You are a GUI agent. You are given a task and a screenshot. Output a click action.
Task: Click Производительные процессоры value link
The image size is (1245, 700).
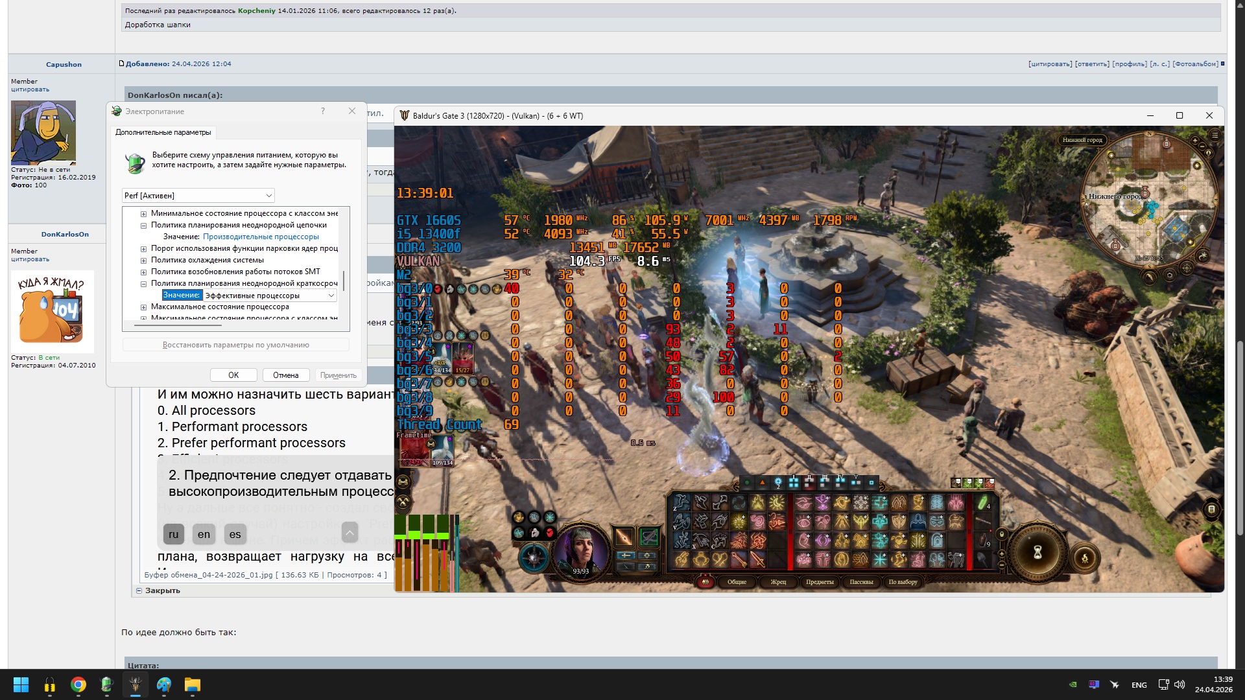coord(261,237)
